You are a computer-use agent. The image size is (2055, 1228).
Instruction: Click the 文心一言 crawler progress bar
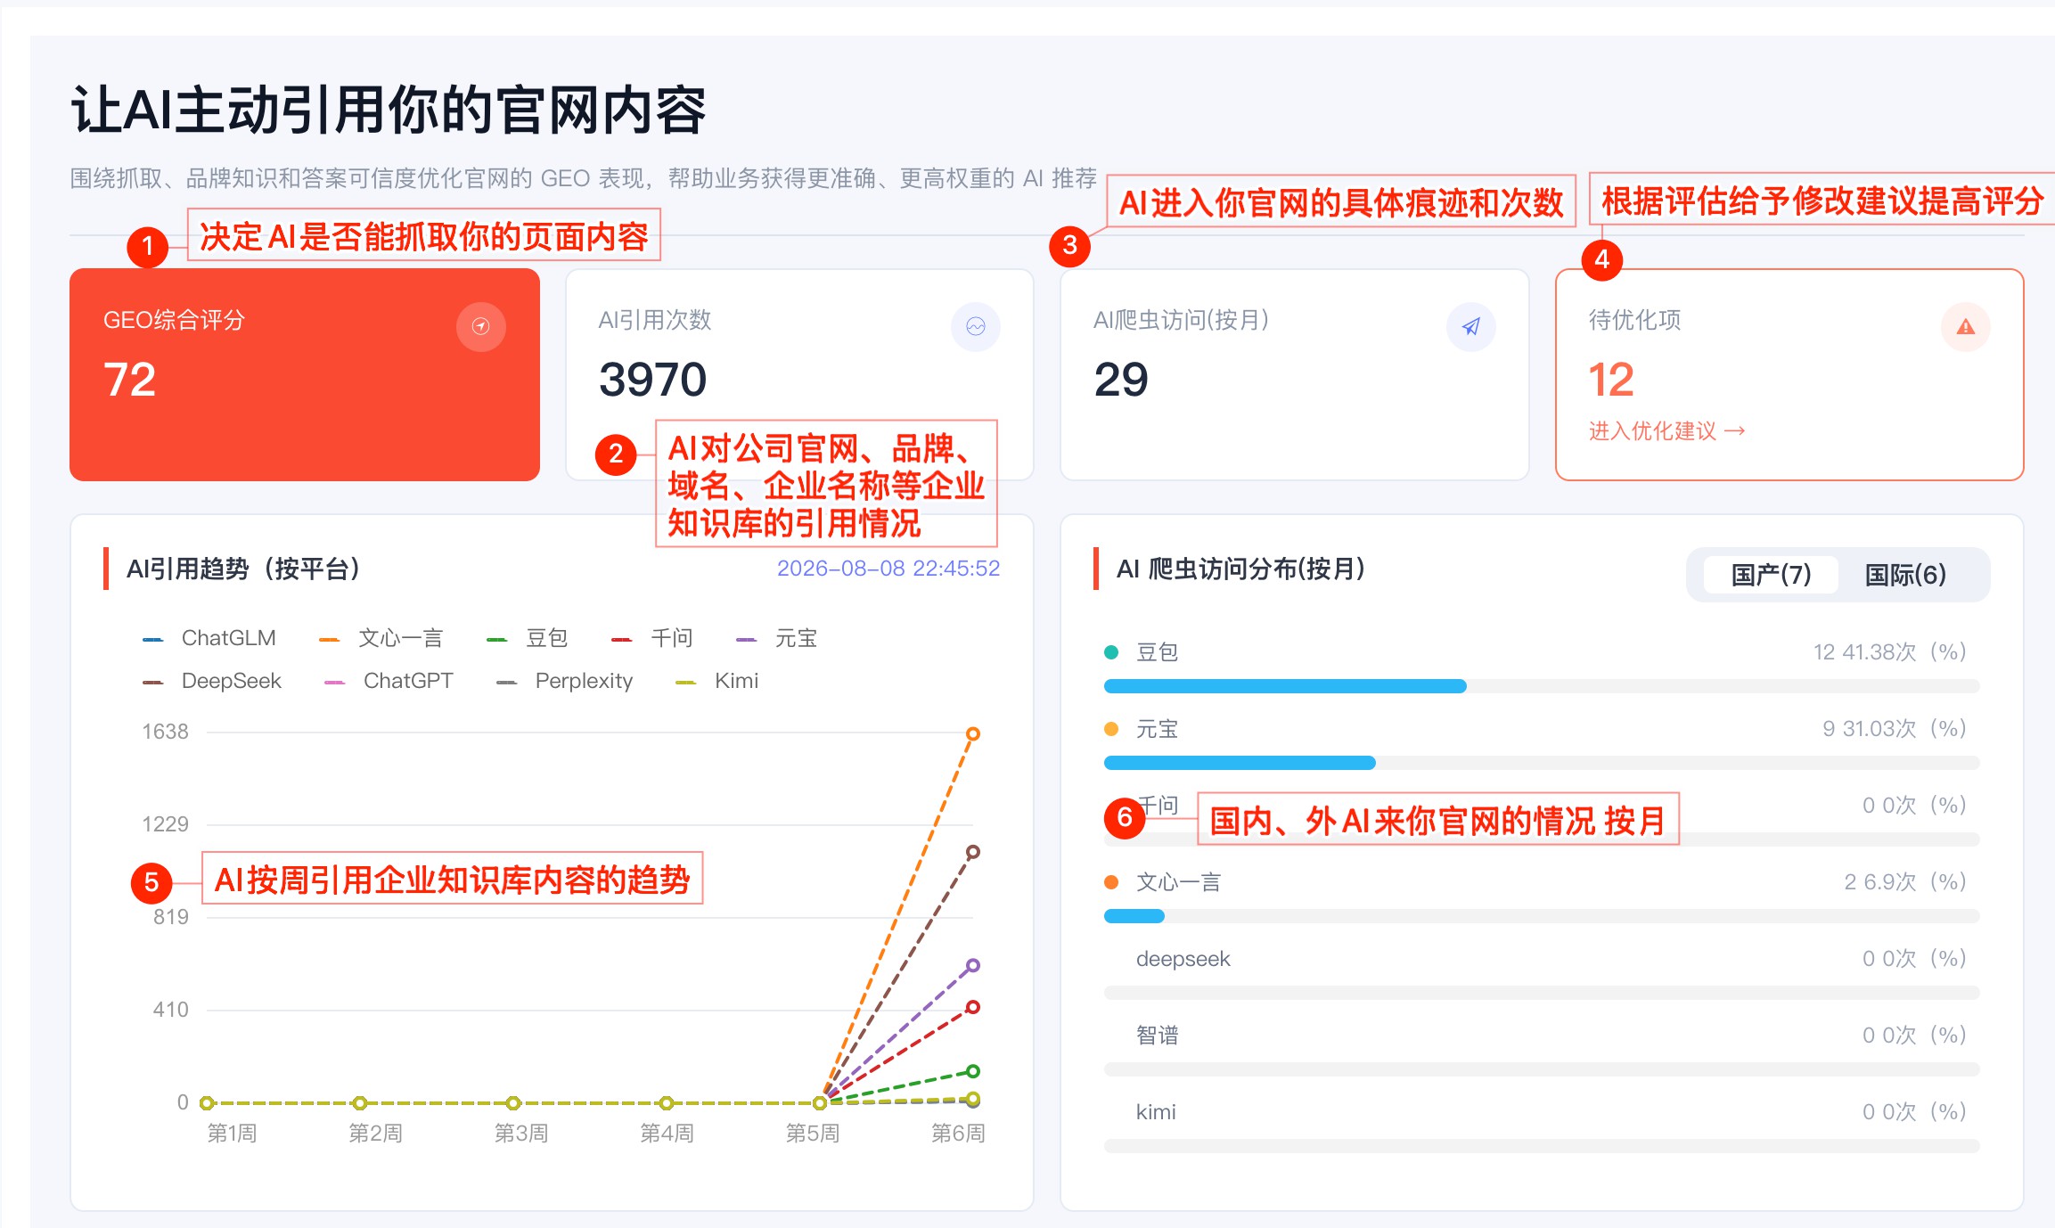1541,916
